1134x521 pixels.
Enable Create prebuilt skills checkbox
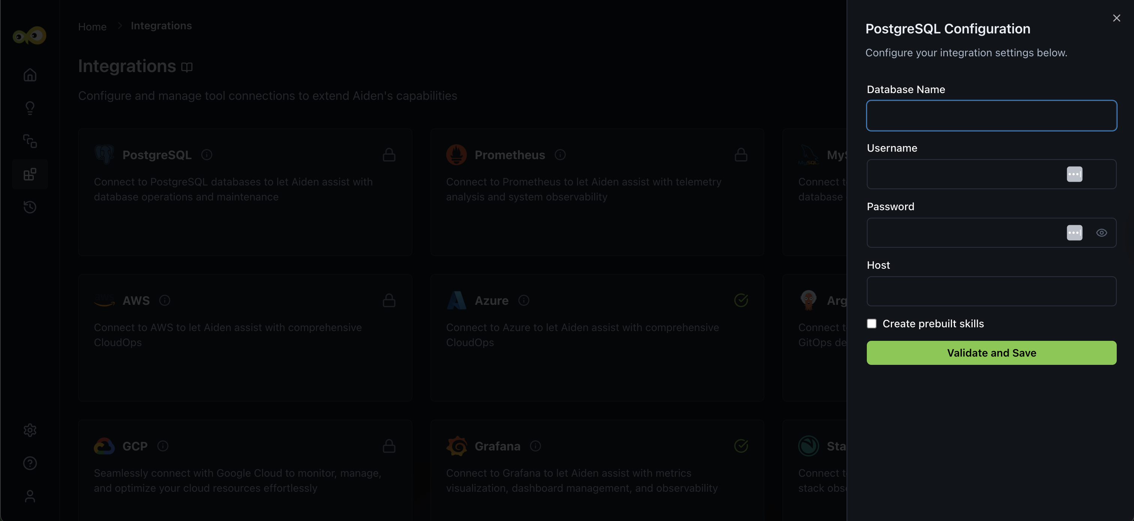coord(872,324)
